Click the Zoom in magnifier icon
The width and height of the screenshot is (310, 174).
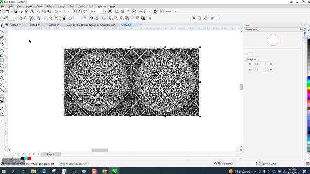(x=20, y=18)
